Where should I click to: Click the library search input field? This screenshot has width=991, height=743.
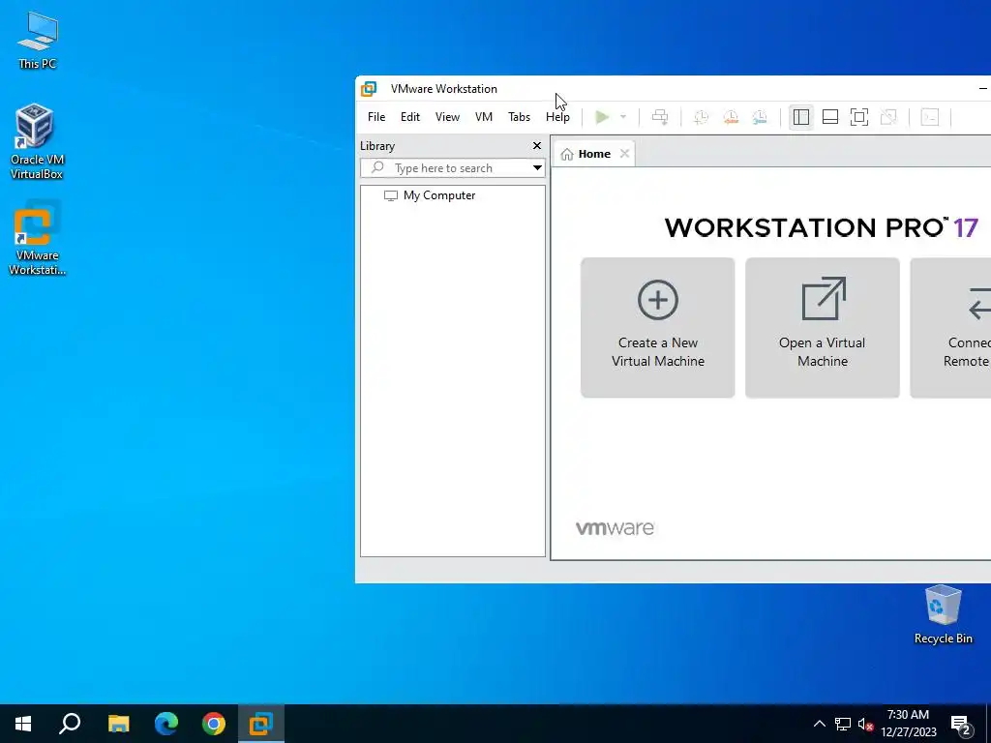click(x=453, y=168)
